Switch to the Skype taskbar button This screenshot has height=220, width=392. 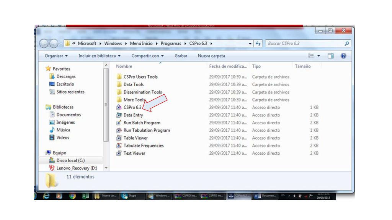coord(132,196)
